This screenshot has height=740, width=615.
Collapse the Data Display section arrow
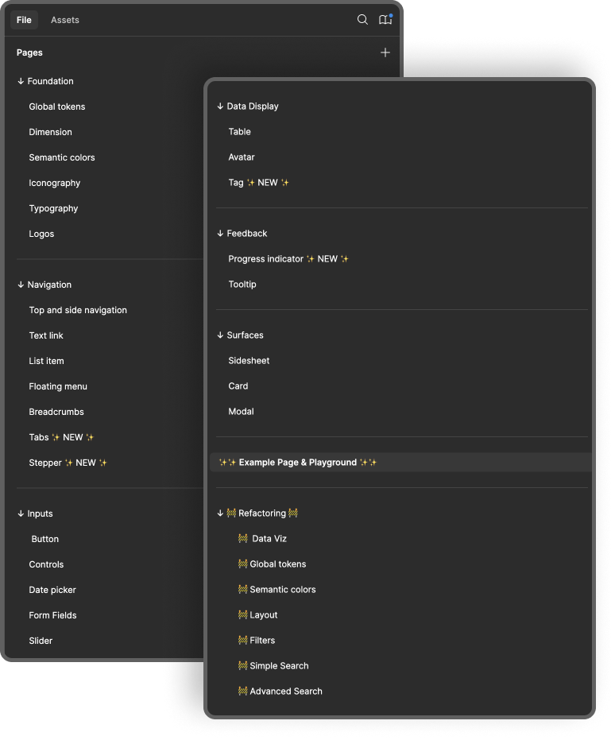(x=220, y=107)
